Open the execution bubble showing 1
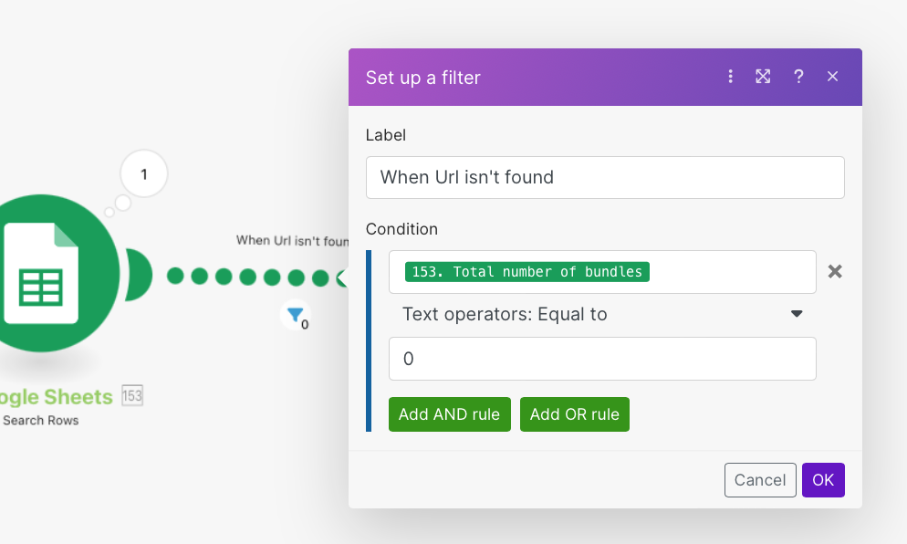The height and width of the screenshot is (544, 907). [143, 173]
